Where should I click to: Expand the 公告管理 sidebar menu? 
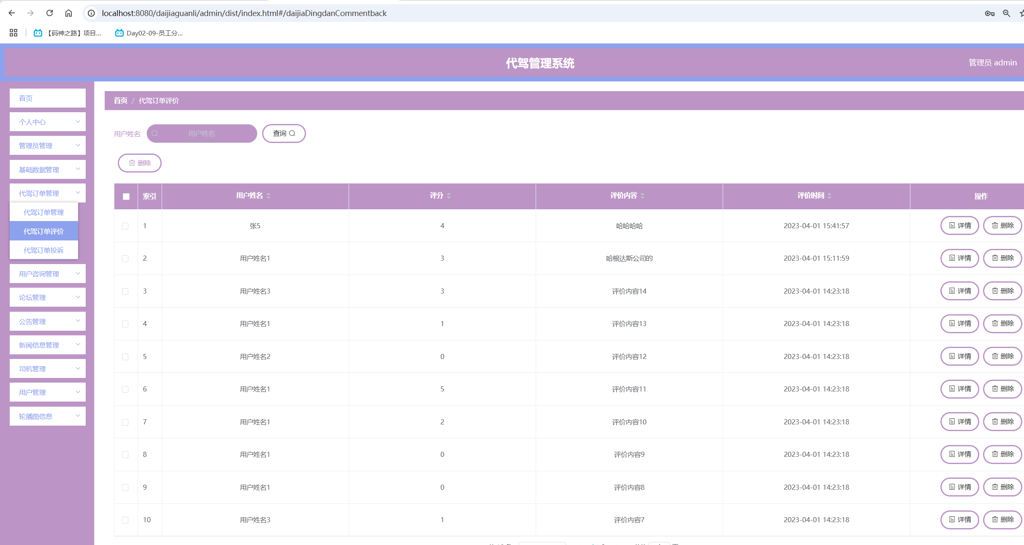pyautogui.click(x=48, y=321)
